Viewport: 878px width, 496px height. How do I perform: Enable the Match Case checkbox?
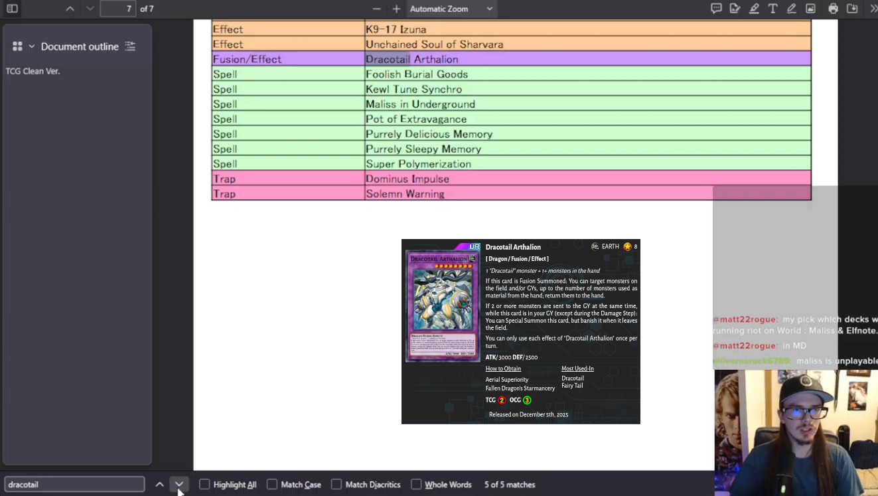pos(272,485)
